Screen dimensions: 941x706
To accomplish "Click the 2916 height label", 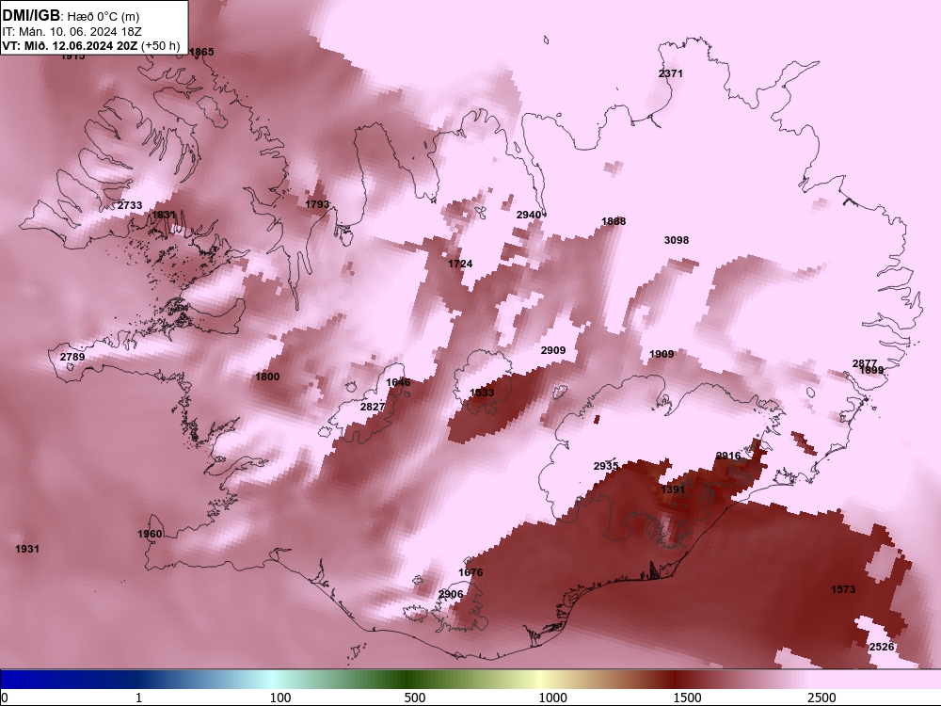I will click(x=728, y=456).
